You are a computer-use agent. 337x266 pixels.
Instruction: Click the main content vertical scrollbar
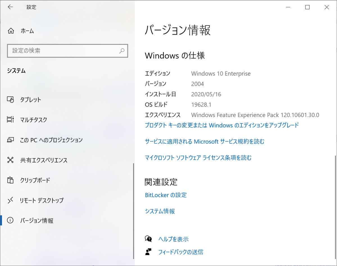(335, 208)
